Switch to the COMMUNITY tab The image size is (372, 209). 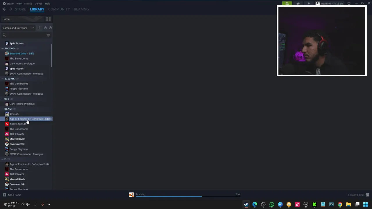pos(59,9)
